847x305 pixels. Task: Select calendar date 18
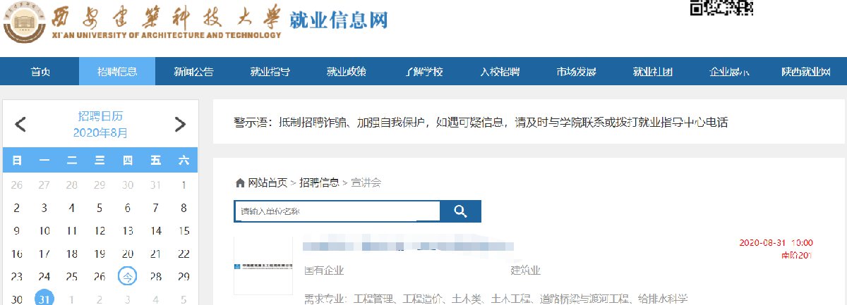click(x=72, y=254)
